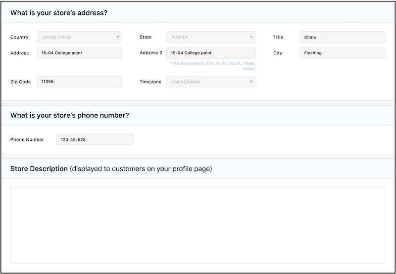The height and width of the screenshot is (274, 396).
Task: Expand the State dropdown showing Florida
Action: [211, 37]
